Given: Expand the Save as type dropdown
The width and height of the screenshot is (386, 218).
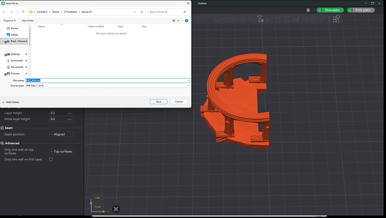Looking at the screenshot, I should 107,85.
